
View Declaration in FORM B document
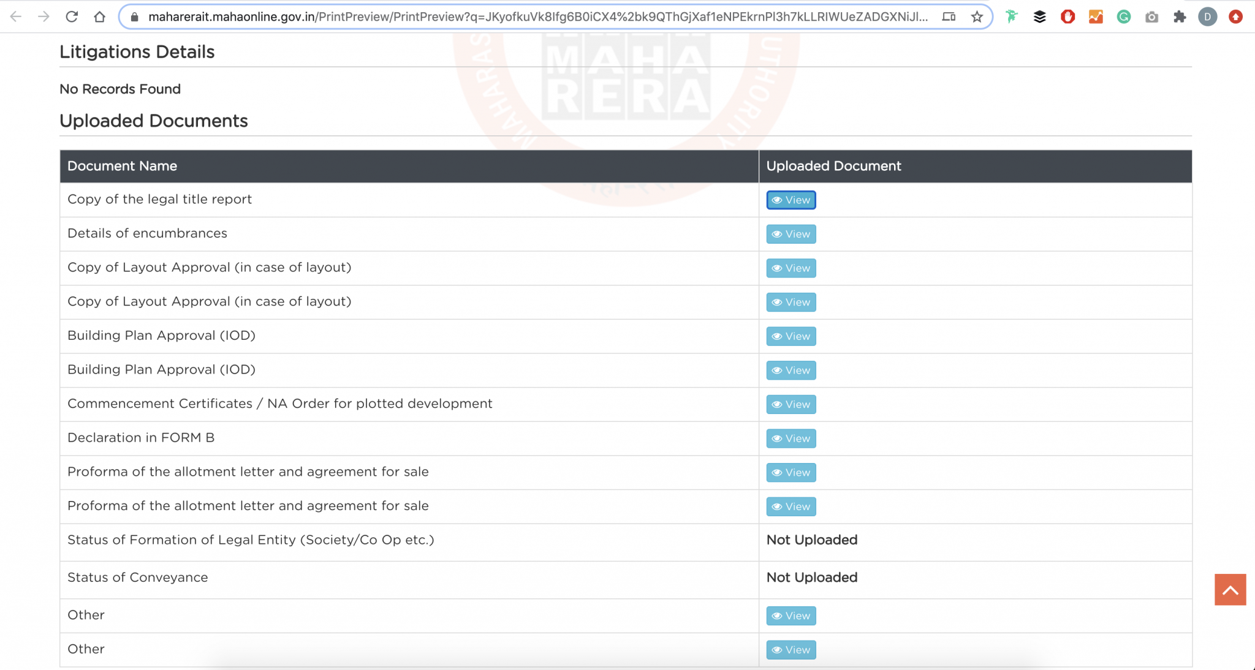pos(791,439)
